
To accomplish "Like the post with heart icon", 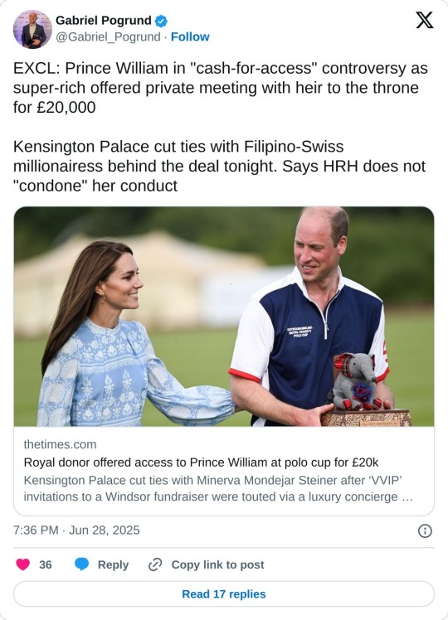I will [x=23, y=564].
